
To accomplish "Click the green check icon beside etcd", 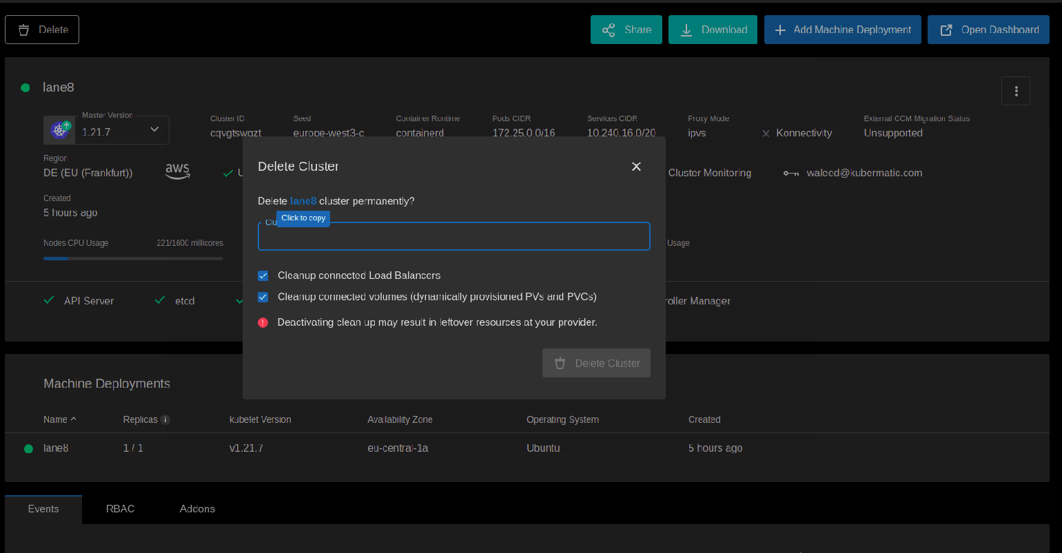I will coord(159,300).
